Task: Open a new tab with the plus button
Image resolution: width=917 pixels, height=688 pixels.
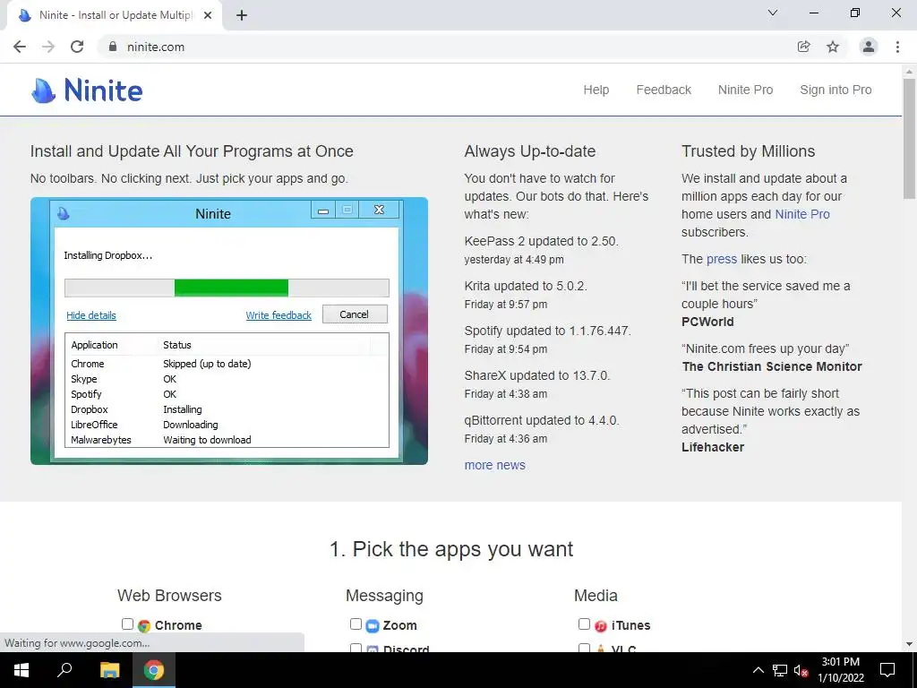Action: coord(242,15)
